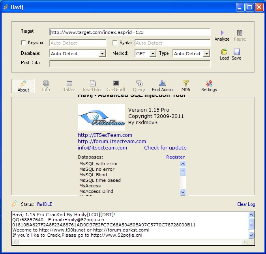Click 'Version 1.15 Pro' text
Screen dimensions: 266x254
click(x=149, y=110)
